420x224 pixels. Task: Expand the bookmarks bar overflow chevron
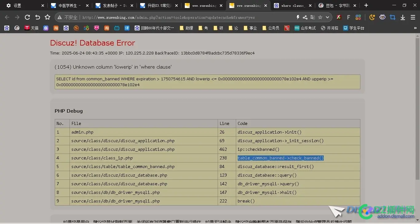tap(415, 28)
